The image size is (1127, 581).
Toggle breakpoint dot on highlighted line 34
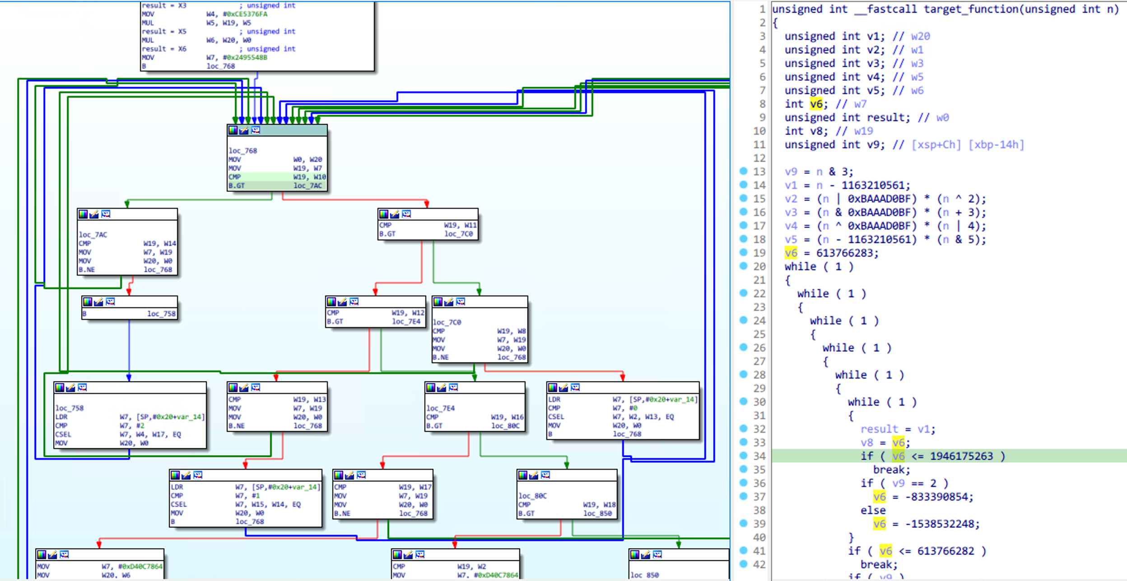744,456
